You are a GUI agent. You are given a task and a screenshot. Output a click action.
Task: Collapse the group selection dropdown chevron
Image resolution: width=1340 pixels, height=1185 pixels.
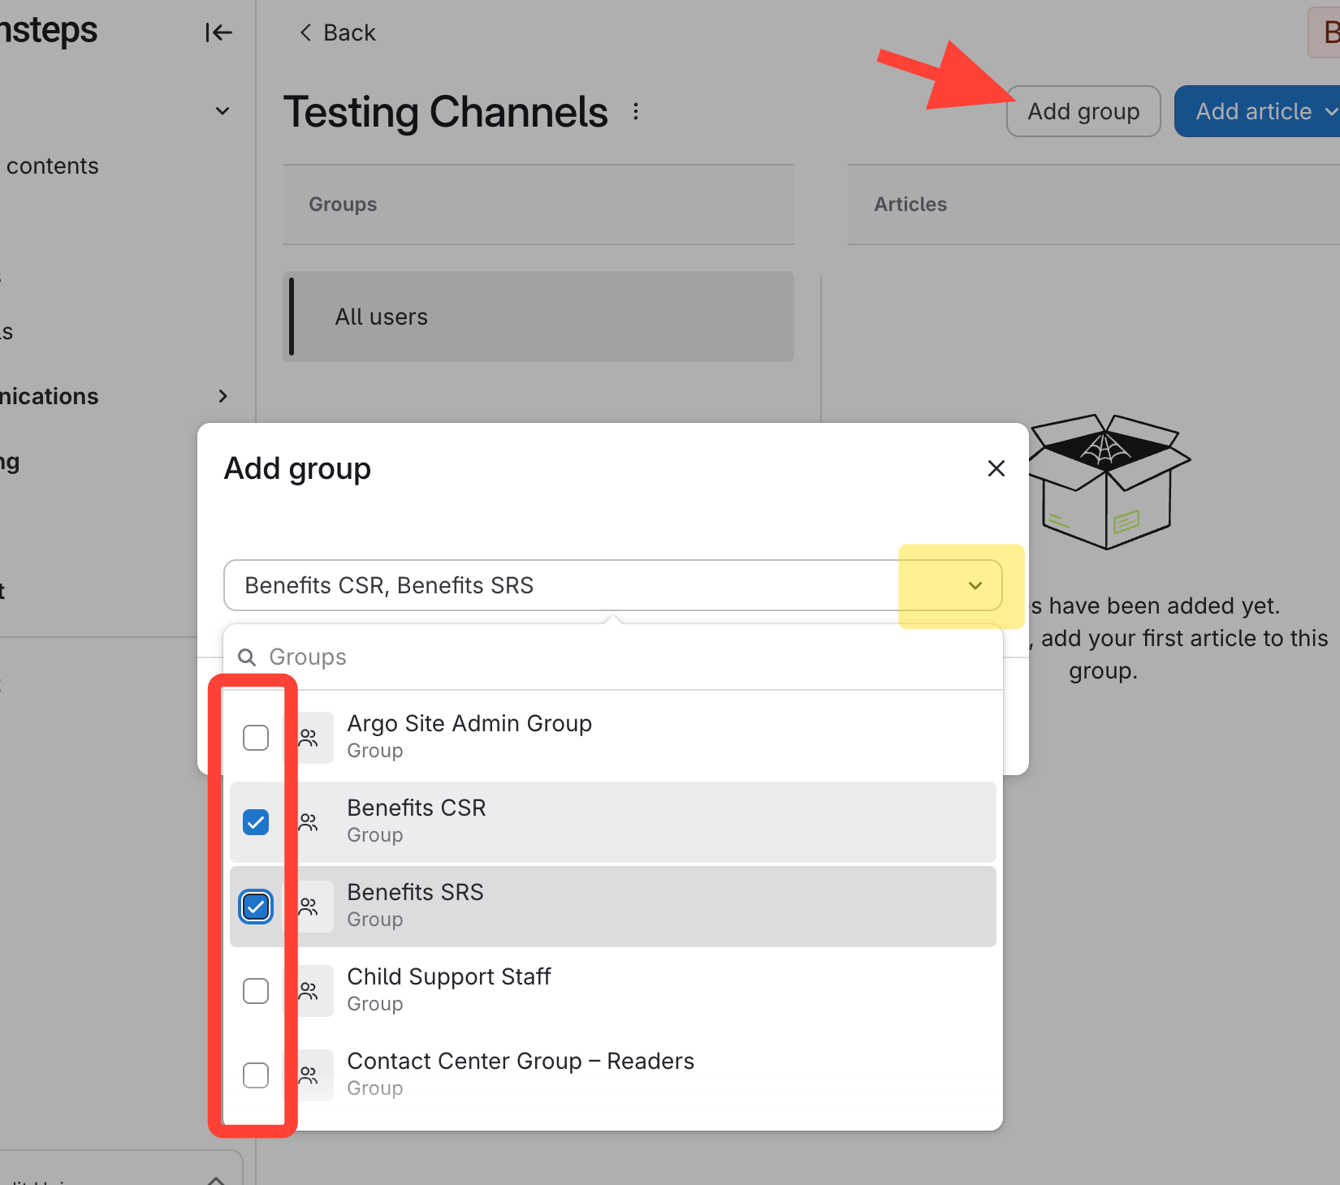coord(975,585)
